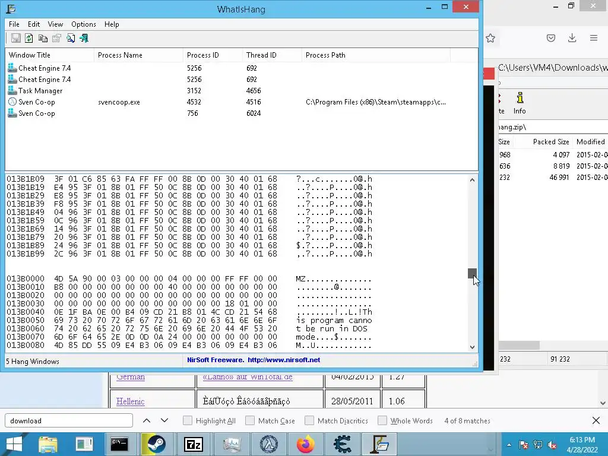
Task: Click the Properties toolbar icon
Action: pos(56,38)
